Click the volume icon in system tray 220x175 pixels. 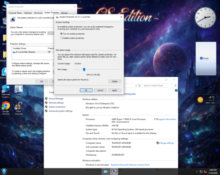click(205, 171)
